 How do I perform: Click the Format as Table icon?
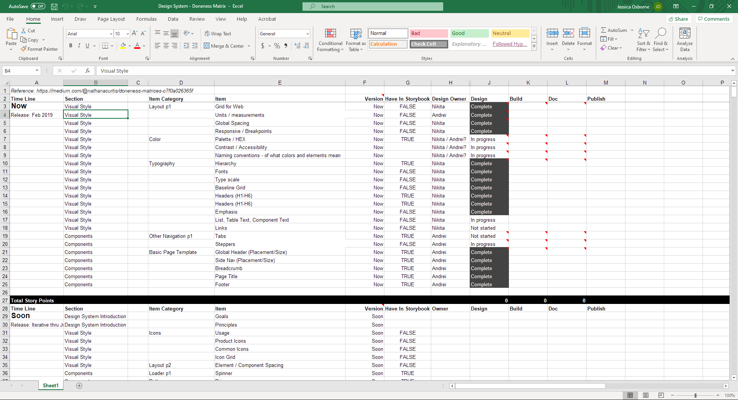click(x=356, y=34)
